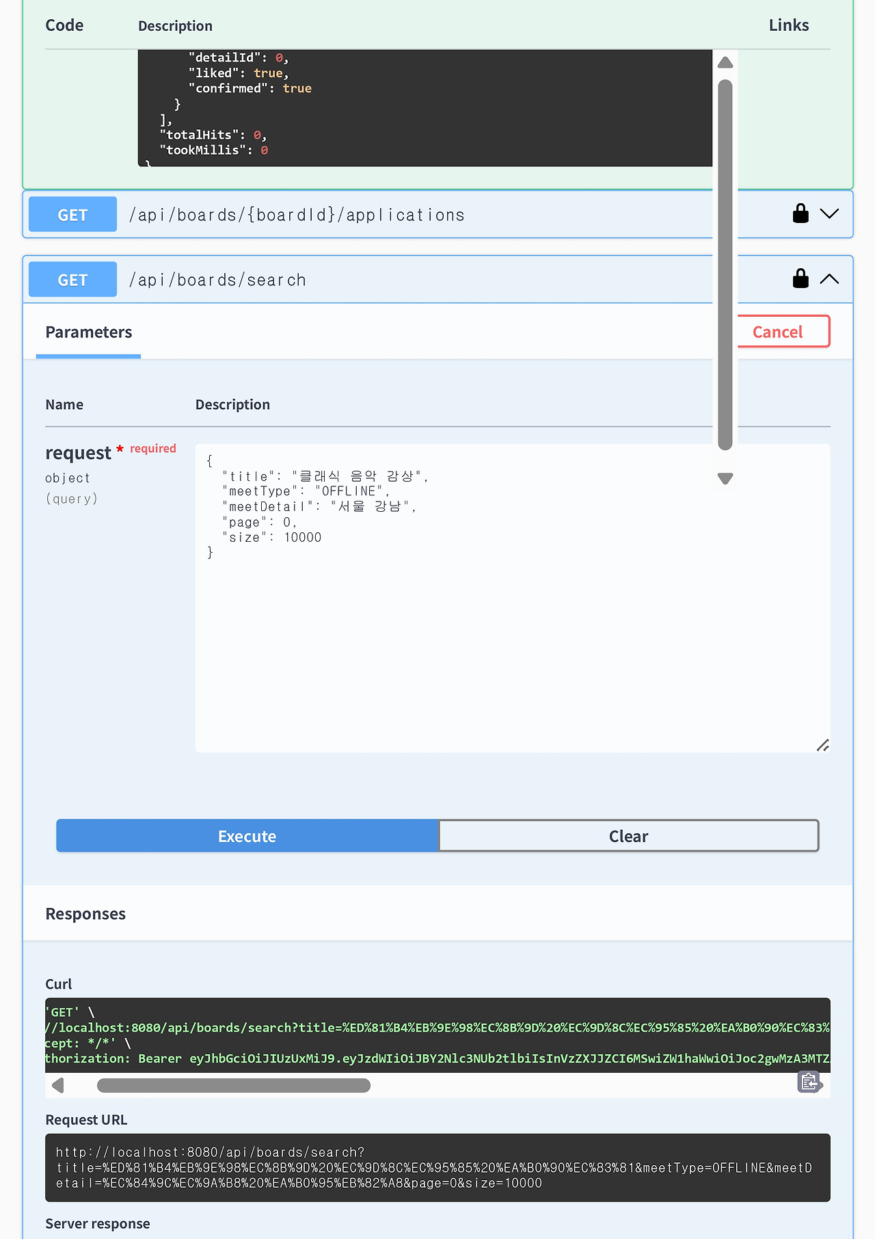Screen dimensions: 875x1239
Task: Click the left arrow of the curl scrollbar
Action: tap(59, 1085)
